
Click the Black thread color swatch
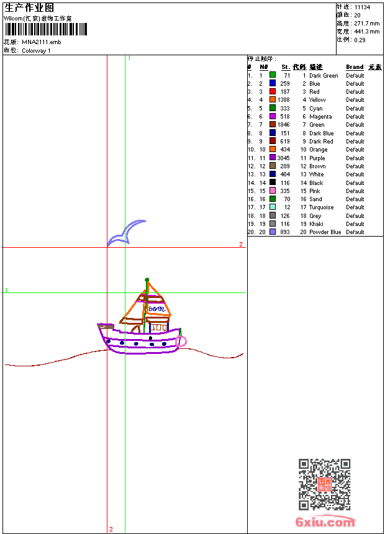tap(273, 183)
